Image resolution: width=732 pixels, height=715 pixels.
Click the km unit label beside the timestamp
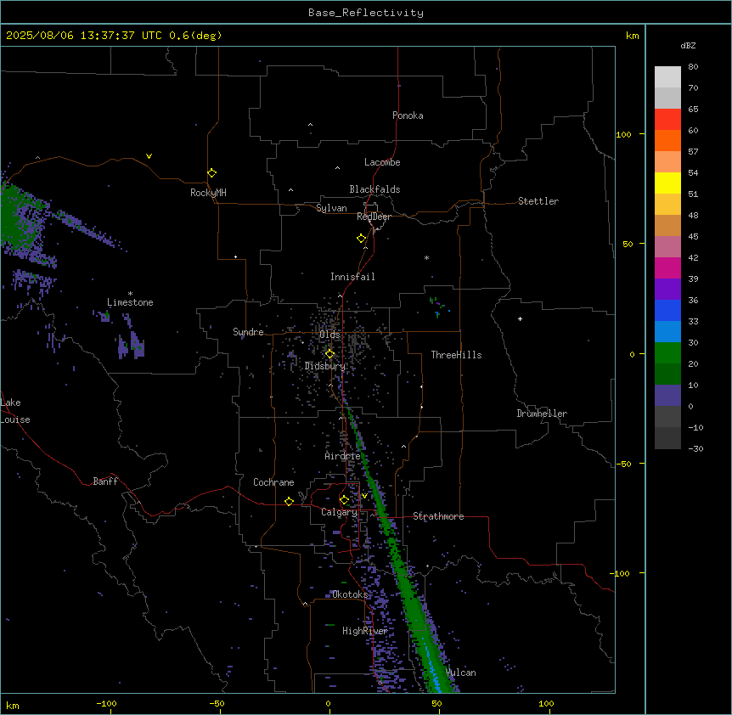point(632,36)
